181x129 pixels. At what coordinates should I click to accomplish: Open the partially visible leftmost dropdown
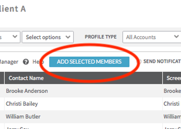tap(10, 37)
